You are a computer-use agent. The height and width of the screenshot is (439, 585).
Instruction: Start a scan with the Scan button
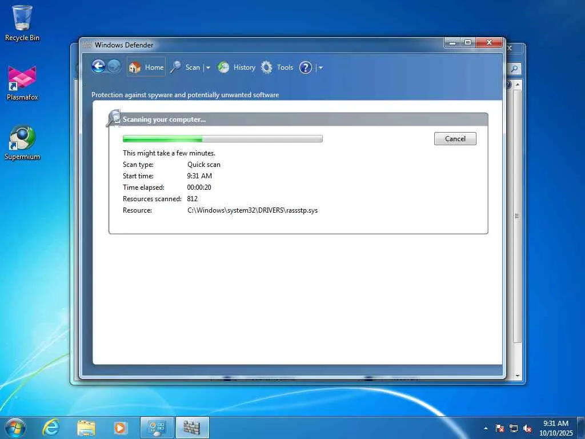coord(186,67)
